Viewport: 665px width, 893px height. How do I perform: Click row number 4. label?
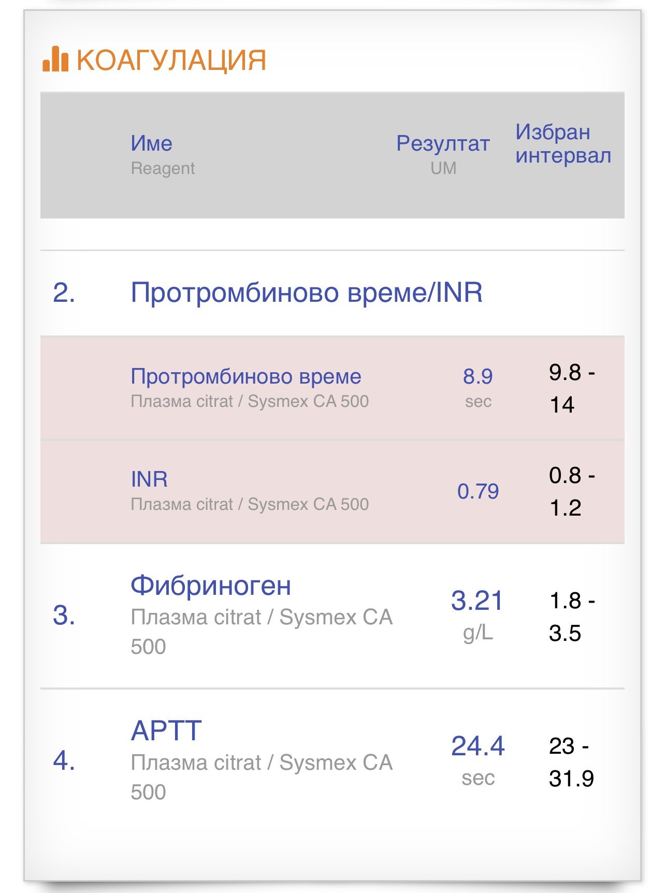[64, 761]
